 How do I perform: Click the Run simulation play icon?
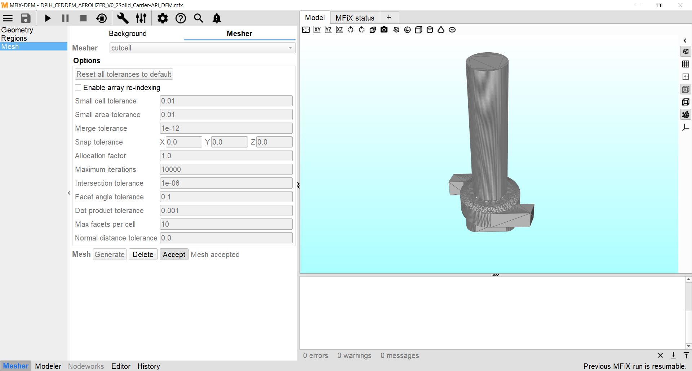(48, 18)
